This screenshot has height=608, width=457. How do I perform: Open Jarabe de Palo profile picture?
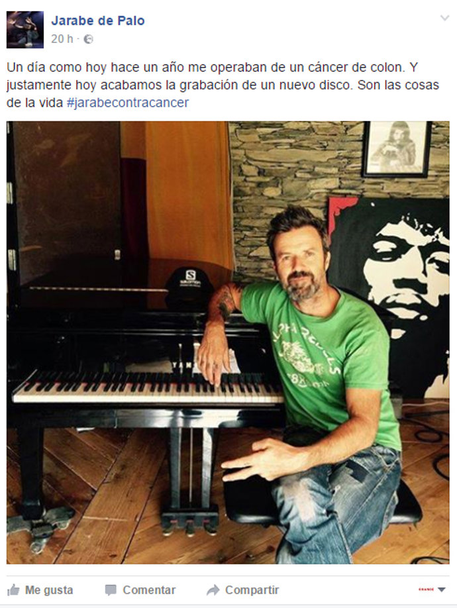pyautogui.click(x=25, y=29)
